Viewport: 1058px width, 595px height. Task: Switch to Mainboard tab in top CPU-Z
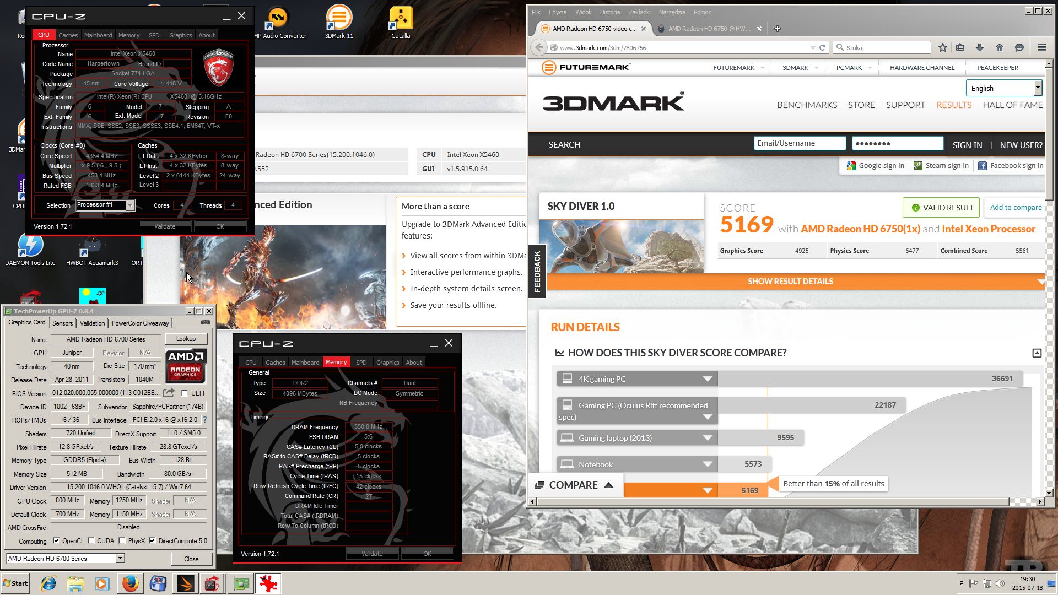[98, 35]
